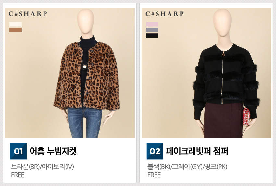
Task: Click the 01 number badge
Action: coord(19,151)
